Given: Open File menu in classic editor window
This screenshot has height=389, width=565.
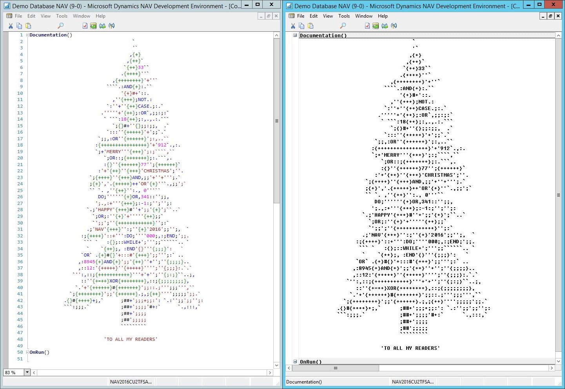Looking at the screenshot, I should (x=301, y=16).
